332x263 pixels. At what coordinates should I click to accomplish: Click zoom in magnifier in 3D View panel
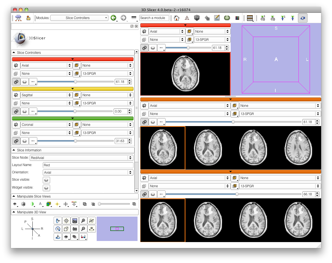83,221
